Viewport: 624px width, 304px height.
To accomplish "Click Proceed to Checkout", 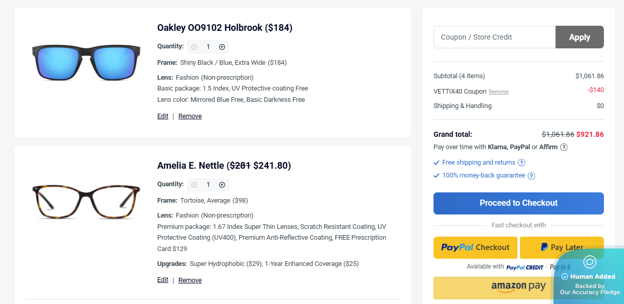I will pos(518,203).
